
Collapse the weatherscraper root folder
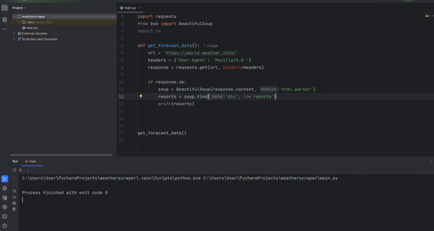click(x=14, y=16)
